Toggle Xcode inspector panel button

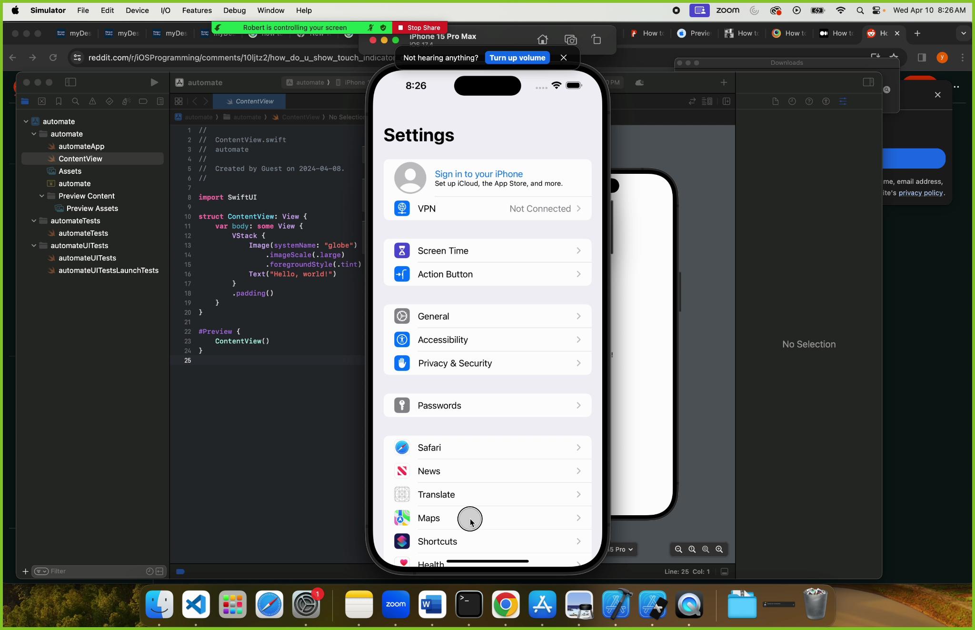click(x=868, y=82)
